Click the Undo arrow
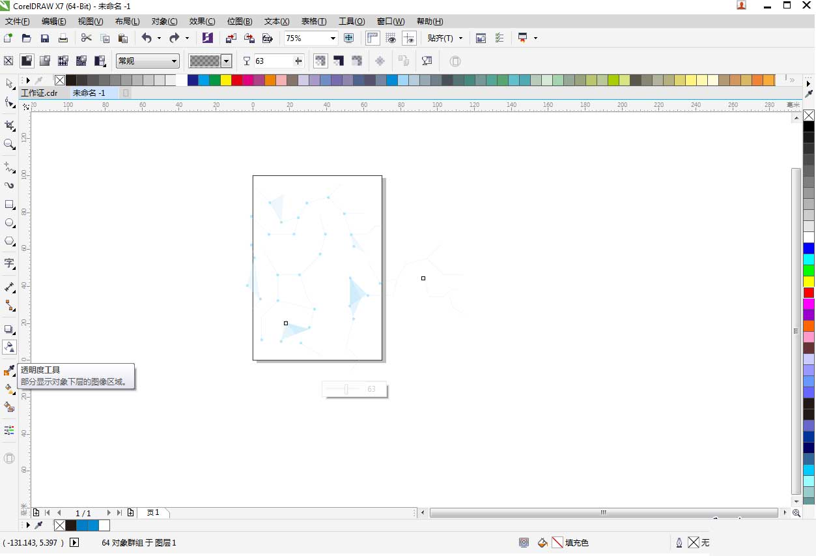The height and width of the screenshot is (556, 816). click(x=147, y=38)
